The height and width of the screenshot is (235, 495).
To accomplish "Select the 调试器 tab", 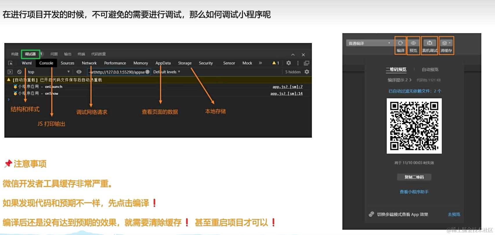I will click(30, 54).
